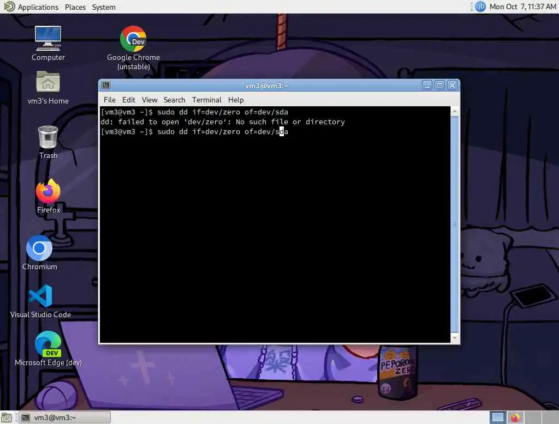Open the terminal Edit menu

128,100
